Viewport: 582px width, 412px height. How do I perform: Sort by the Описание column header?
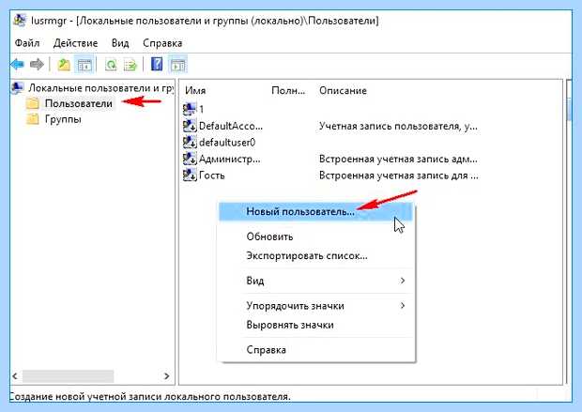pyautogui.click(x=343, y=91)
